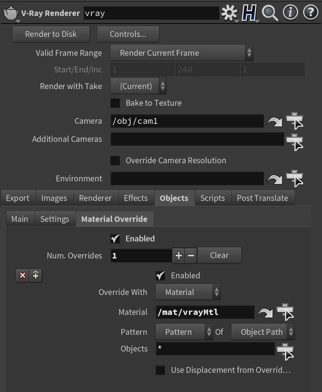322x392 pixels.
Task: Open node chooser for Additional Cameras
Action: click(x=294, y=142)
